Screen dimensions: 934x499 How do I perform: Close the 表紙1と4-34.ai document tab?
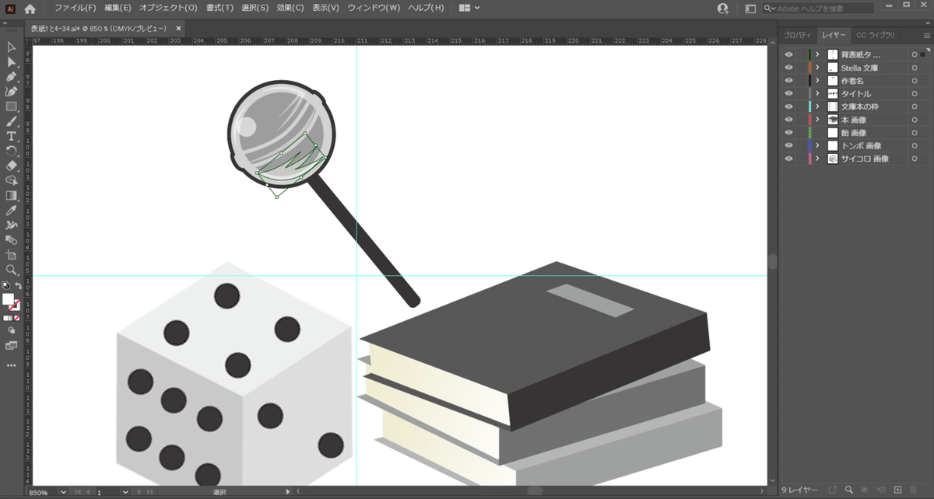click(x=178, y=28)
